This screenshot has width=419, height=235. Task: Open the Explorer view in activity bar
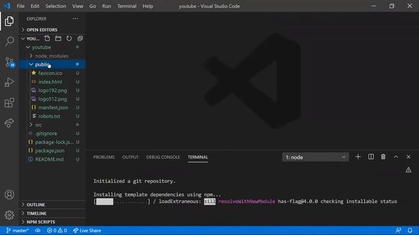(9, 22)
